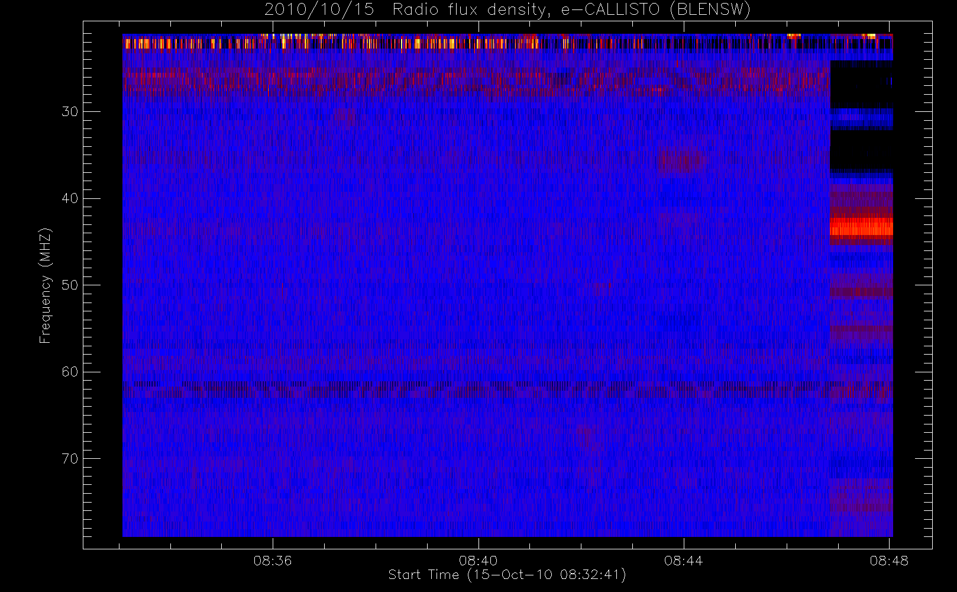This screenshot has height=592, width=957.
Task: Click the plot title 'Radio flux density, e-CALLISTO (BLENSW)'
Action: pyautogui.click(x=571, y=10)
